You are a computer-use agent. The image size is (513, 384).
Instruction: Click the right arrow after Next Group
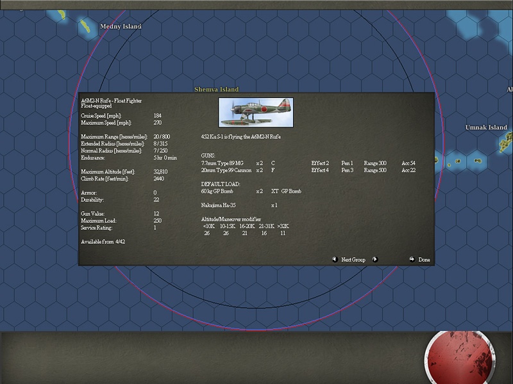375,260
